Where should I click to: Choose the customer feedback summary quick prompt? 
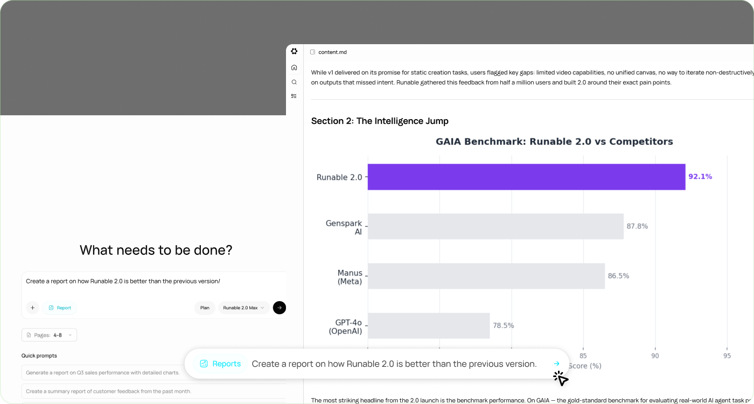tap(108, 391)
